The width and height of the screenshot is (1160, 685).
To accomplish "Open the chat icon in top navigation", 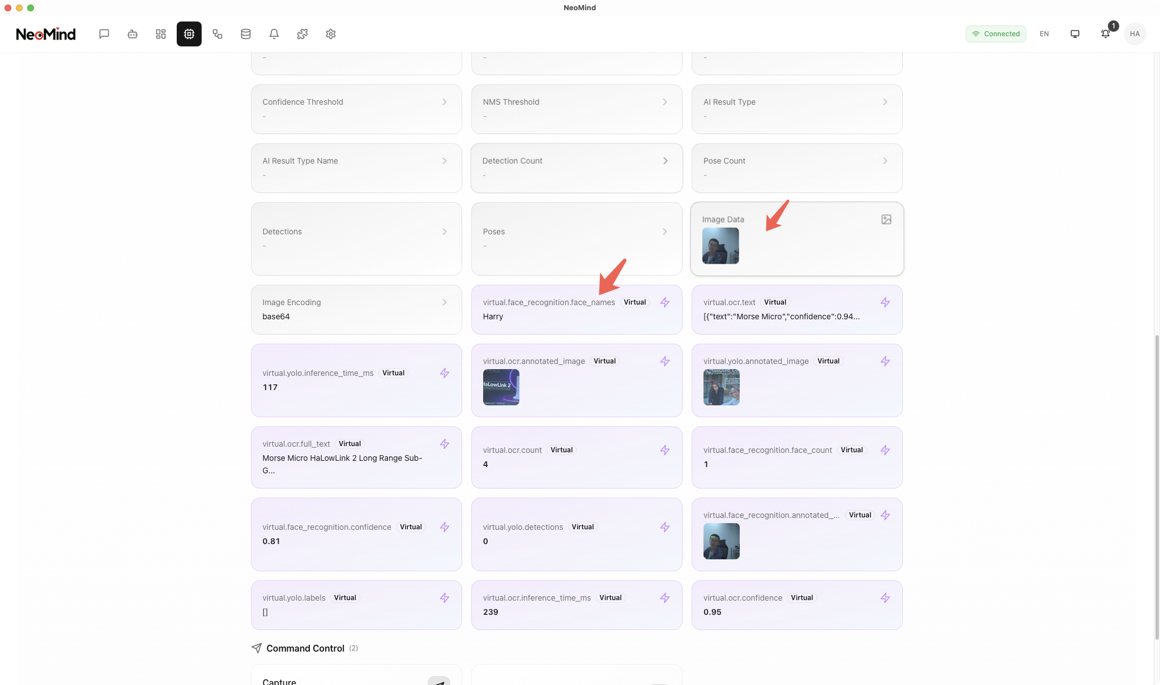I will [x=104, y=34].
